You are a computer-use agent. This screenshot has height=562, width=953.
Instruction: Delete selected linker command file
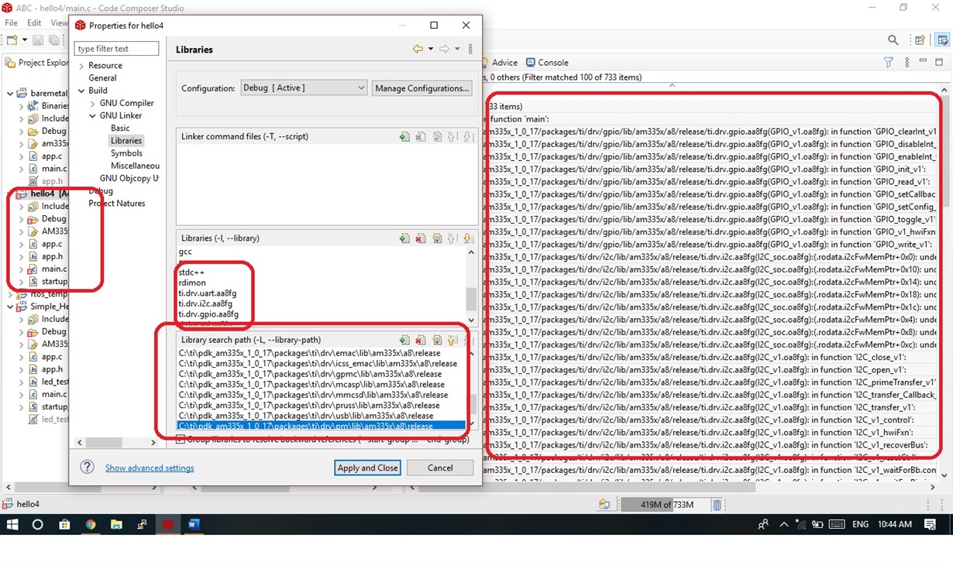coord(420,137)
